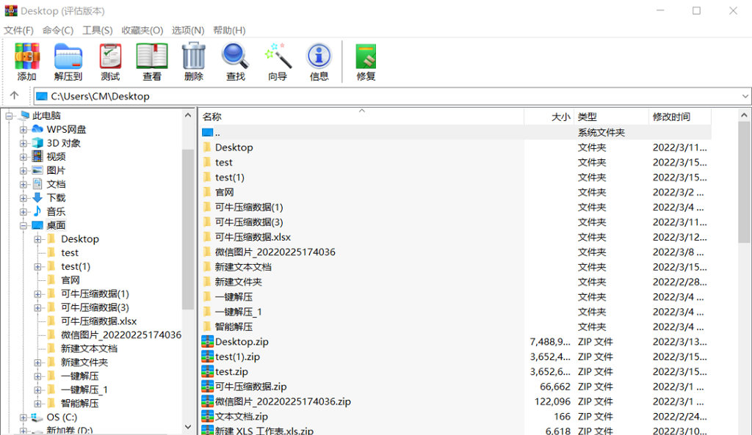Open the 收藏夹(O) menu

142,30
